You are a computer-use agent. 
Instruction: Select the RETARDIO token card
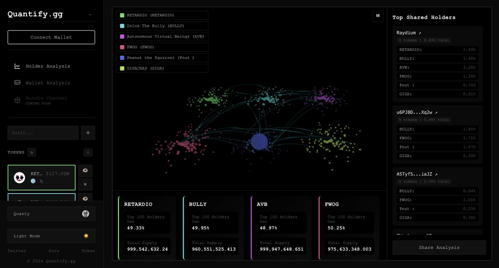(42, 178)
